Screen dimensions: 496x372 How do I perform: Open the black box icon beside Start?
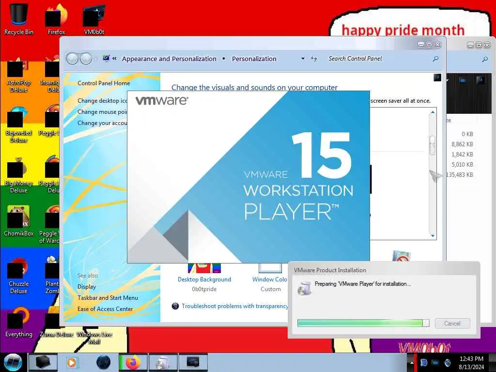click(43, 362)
